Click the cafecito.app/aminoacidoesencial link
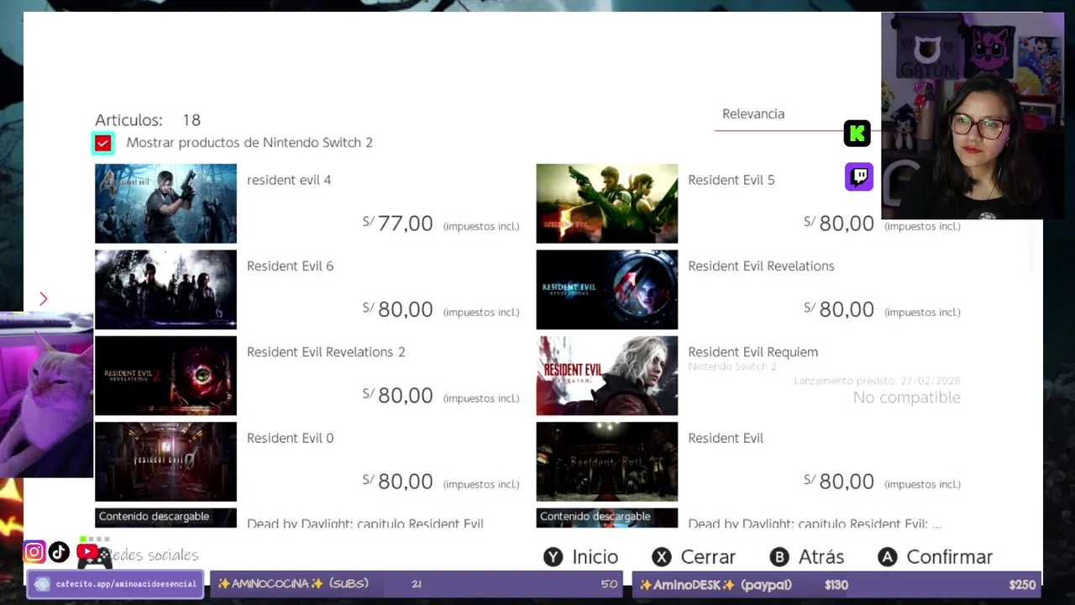 coord(116,584)
